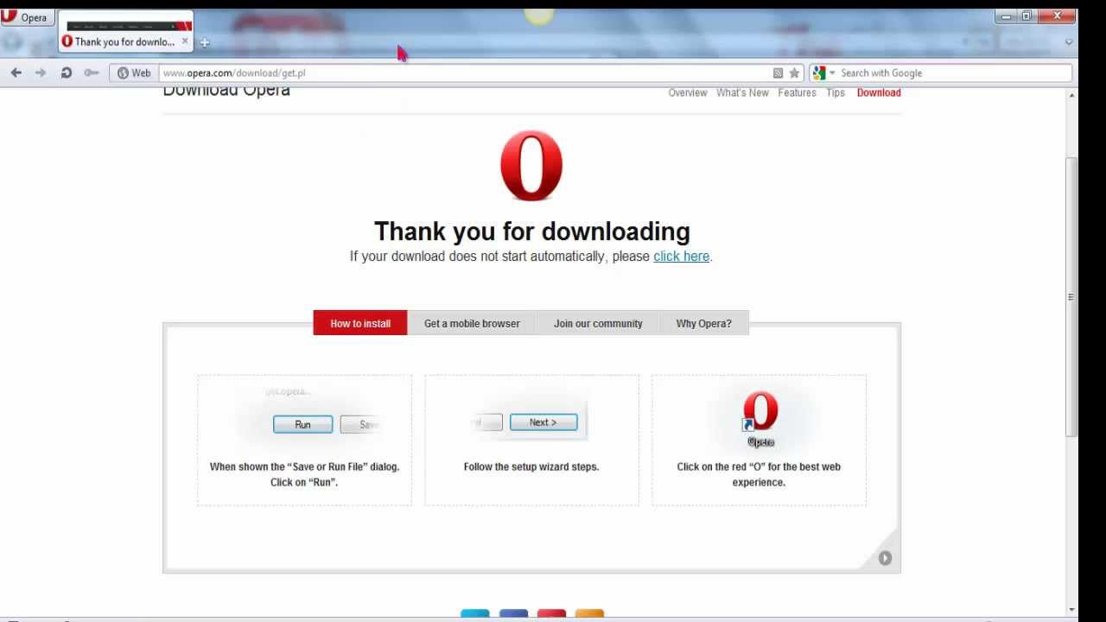Switch to 'Get a mobile browser' tab
Viewport: 1106px width, 622px height.
[x=472, y=323]
